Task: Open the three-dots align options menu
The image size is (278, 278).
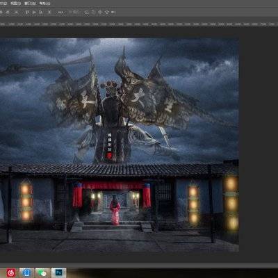Action: point(60,13)
